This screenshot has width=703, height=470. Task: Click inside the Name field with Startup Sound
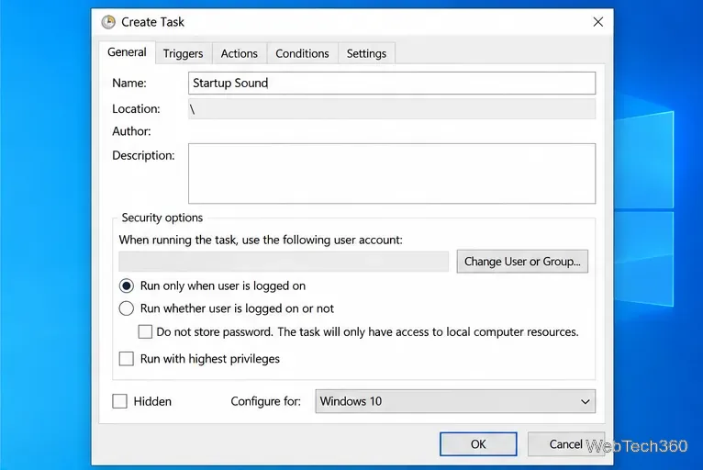point(392,83)
